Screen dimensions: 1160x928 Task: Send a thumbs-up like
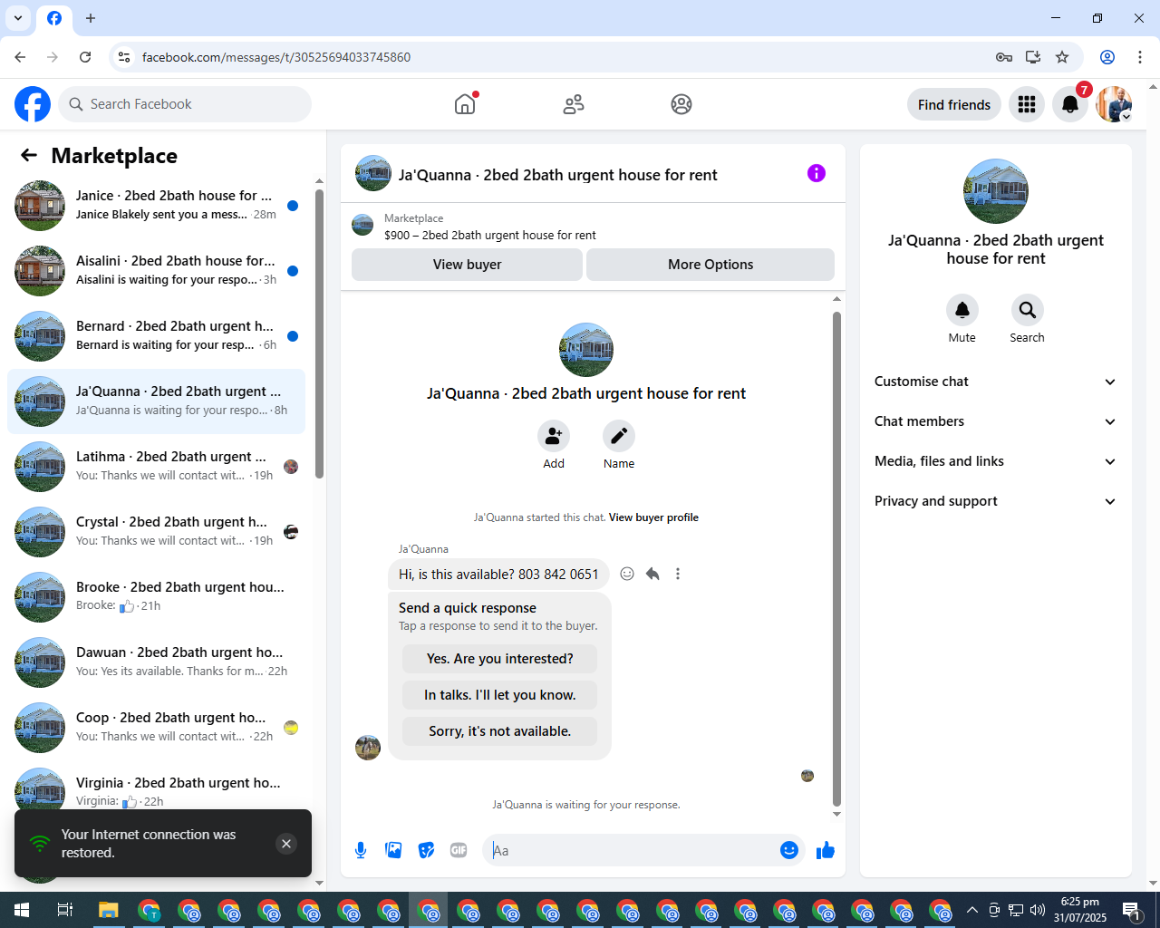point(826,850)
